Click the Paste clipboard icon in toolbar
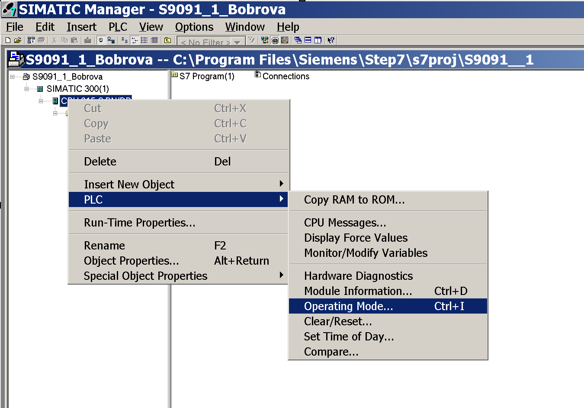 74,40
